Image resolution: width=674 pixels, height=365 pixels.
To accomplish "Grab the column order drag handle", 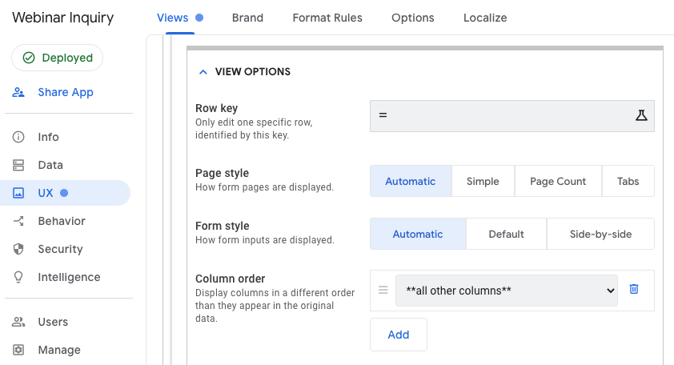I will pos(383,290).
